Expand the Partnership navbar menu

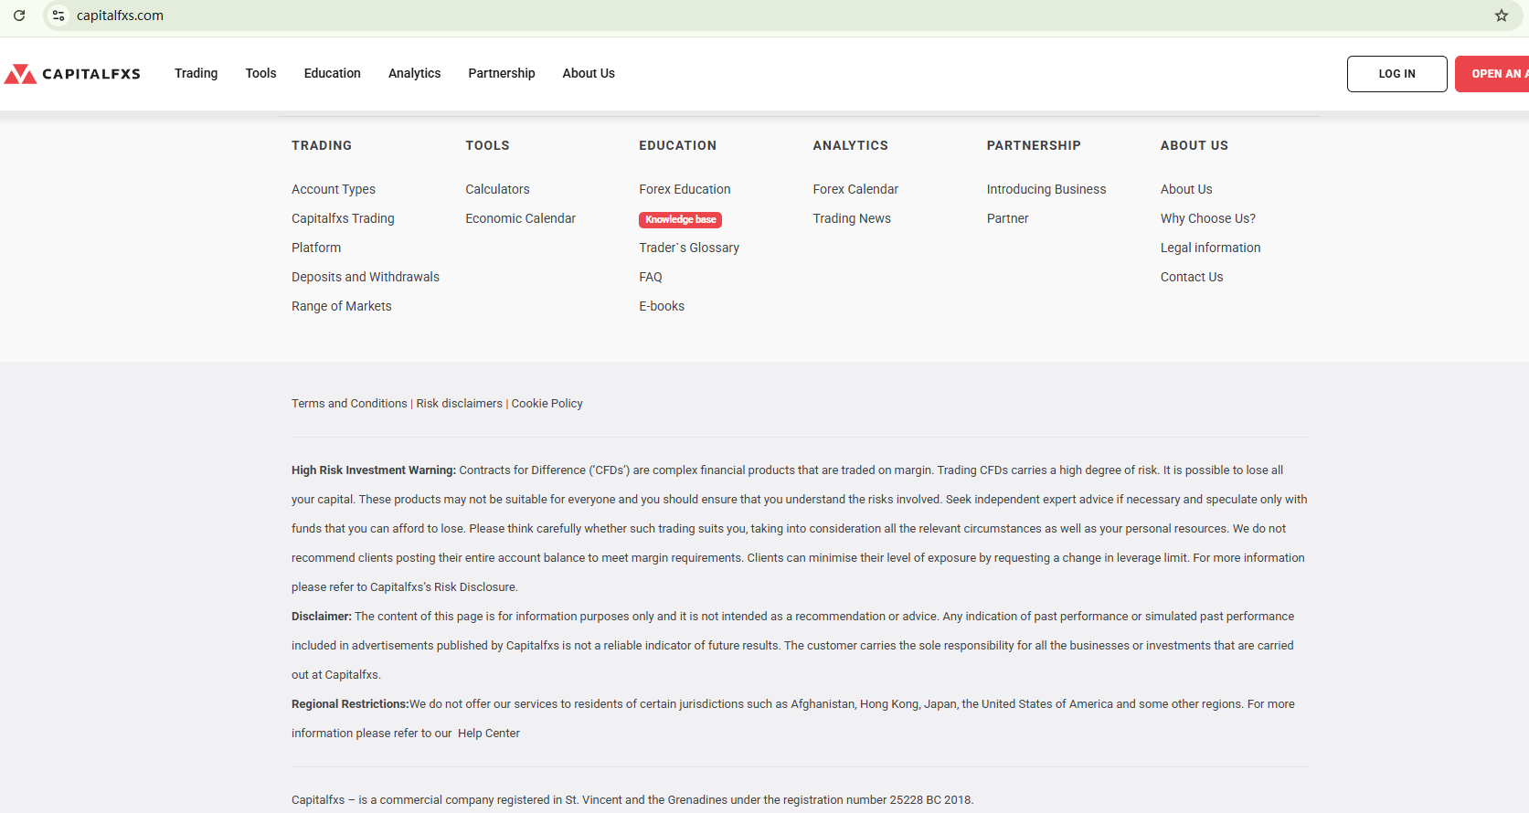[x=501, y=73]
